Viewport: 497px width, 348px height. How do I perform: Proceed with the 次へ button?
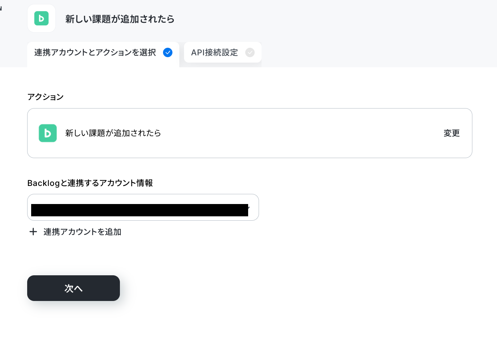[74, 288]
